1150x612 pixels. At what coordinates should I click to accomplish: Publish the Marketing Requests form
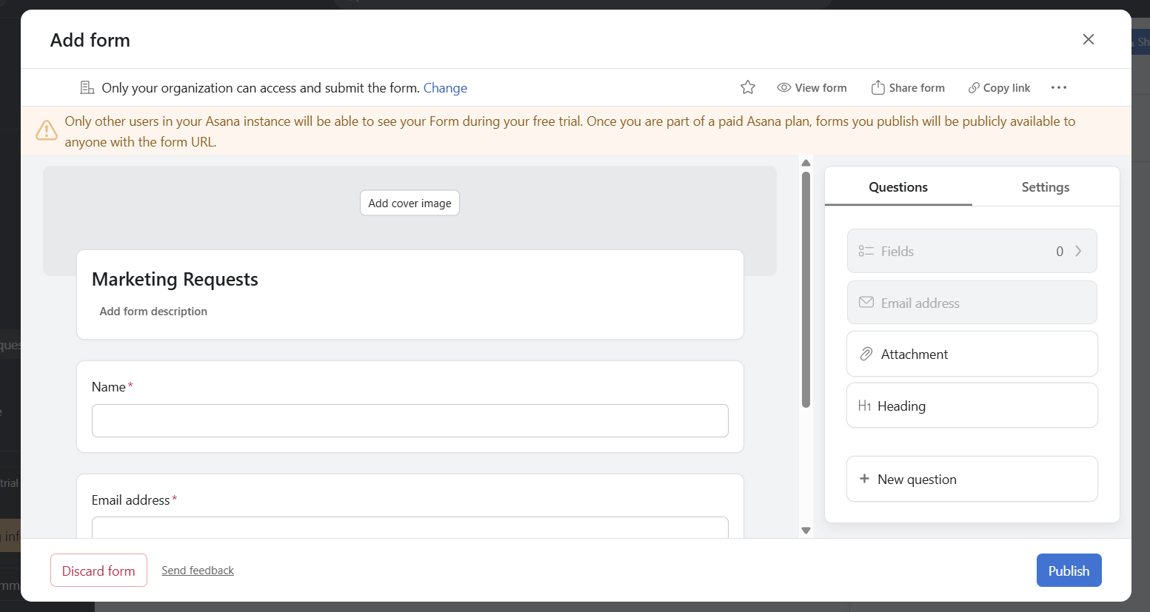pyautogui.click(x=1069, y=570)
